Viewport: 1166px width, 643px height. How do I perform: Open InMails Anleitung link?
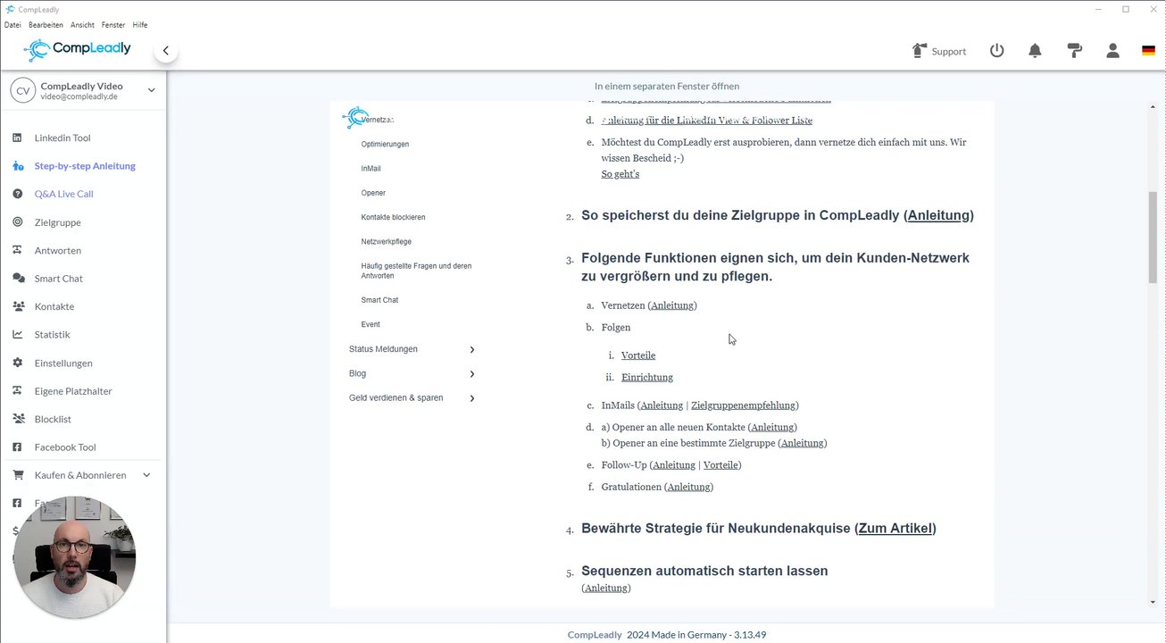coord(662,405)
